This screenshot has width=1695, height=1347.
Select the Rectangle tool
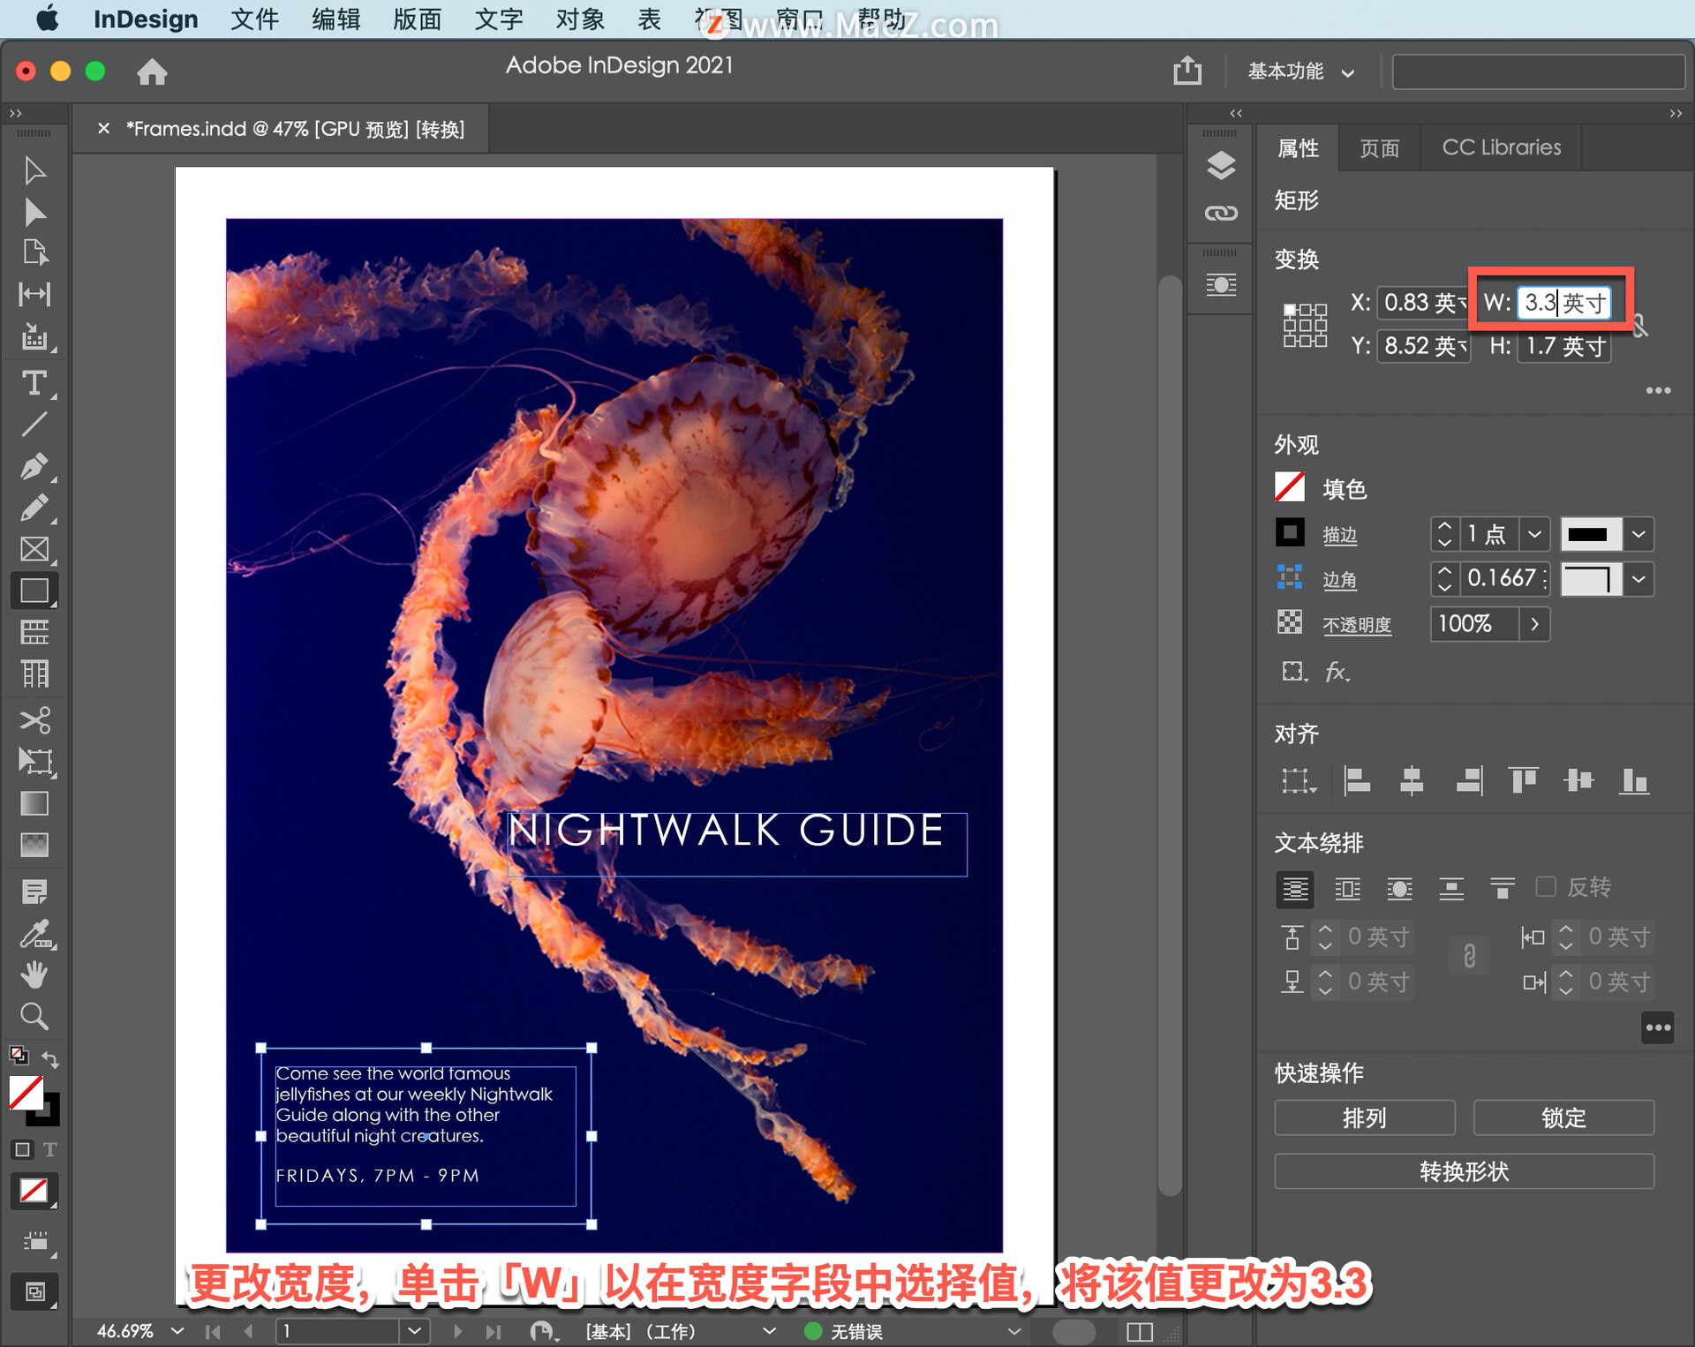34,591
